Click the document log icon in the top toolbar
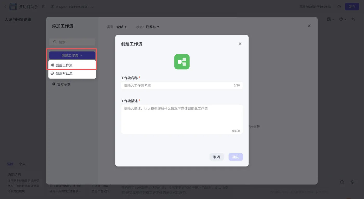The width and height of the screenshot is (364, 199). [329, 19]
